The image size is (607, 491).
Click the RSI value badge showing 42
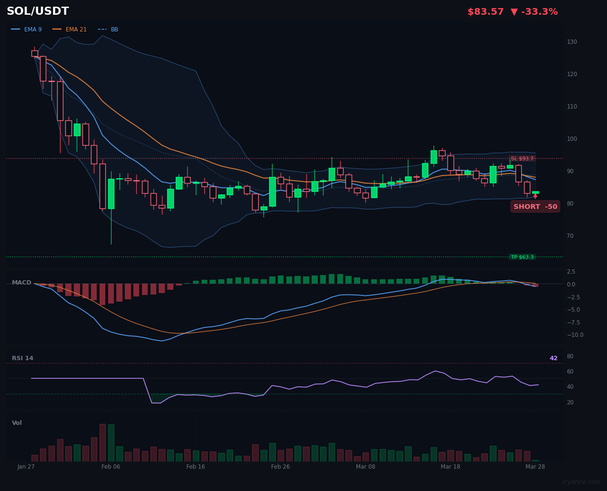[x=553, y=358]
